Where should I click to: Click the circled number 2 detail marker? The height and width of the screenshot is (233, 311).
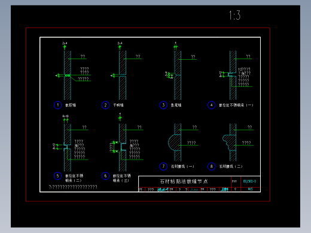pyautogui.click(x=105, y=105)
